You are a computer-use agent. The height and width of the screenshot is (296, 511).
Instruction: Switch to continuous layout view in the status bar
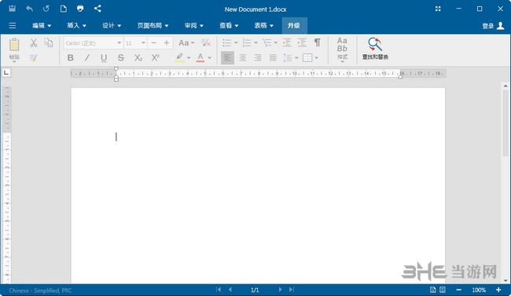(443, 290)
